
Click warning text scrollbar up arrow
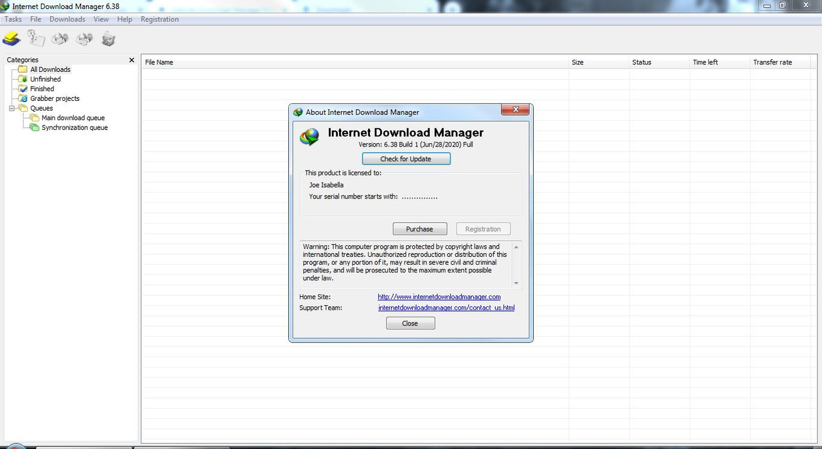516,247
